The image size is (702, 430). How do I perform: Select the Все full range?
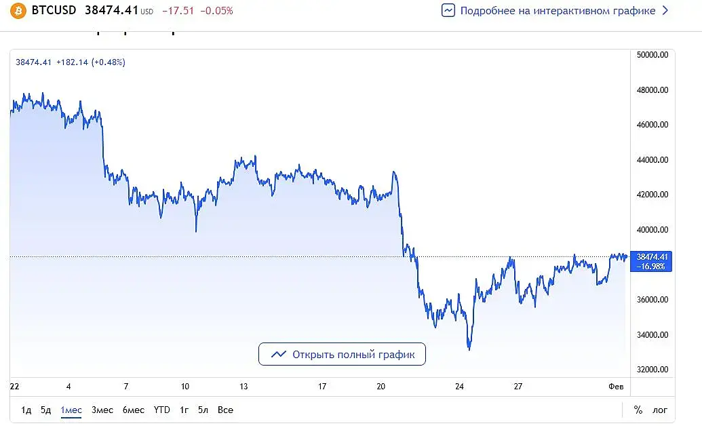pos(225,410)
